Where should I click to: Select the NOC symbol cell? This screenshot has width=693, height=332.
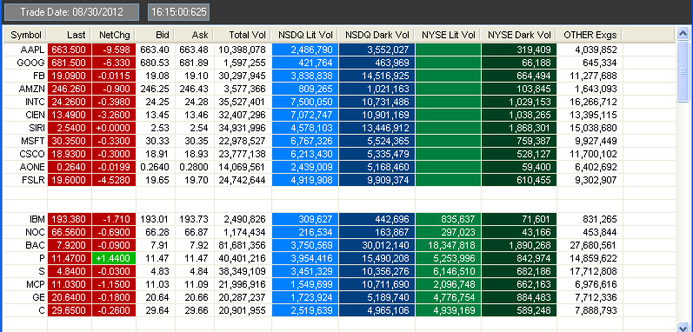click(x=25, y=232)
